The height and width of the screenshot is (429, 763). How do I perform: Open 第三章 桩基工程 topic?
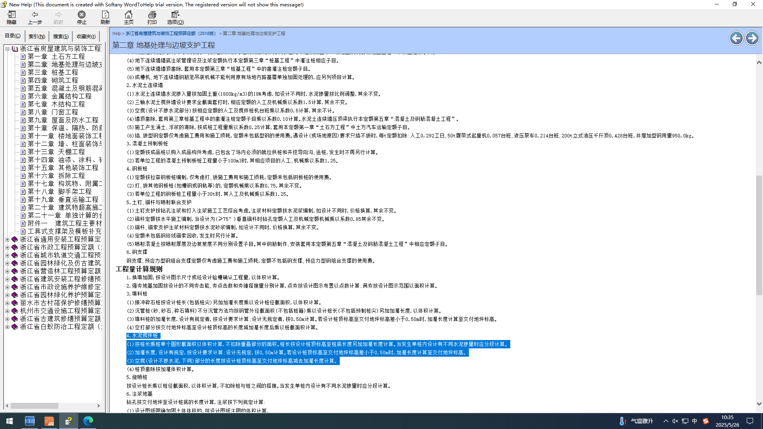pos(53,73)
